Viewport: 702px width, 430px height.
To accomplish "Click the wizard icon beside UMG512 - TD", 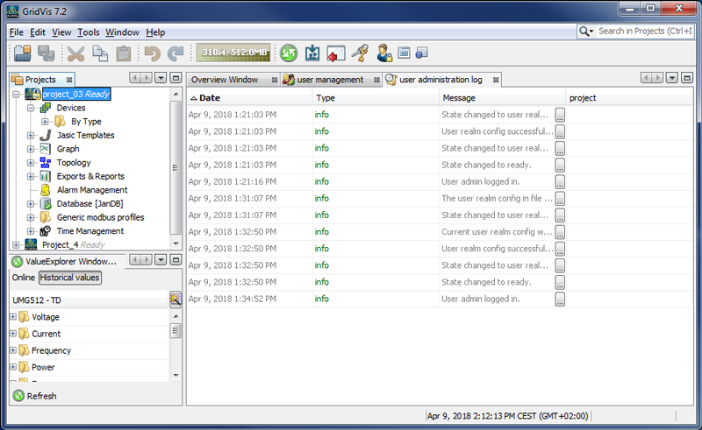I will click(x=175, y=300).
